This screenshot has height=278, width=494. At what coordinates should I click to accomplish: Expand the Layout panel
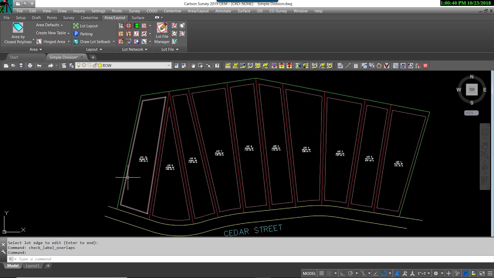[x=94, y=49]
